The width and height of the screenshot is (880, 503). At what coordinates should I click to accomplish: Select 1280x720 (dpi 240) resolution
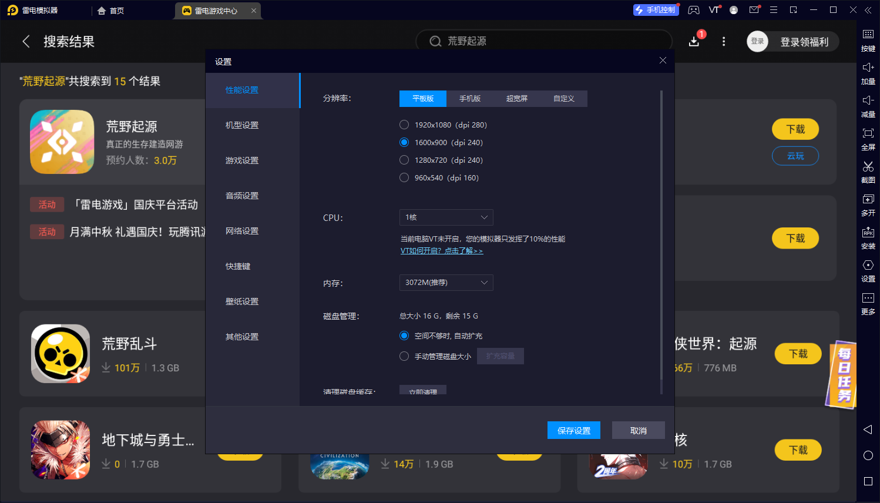pyautogui.click(x=404, y=160)
